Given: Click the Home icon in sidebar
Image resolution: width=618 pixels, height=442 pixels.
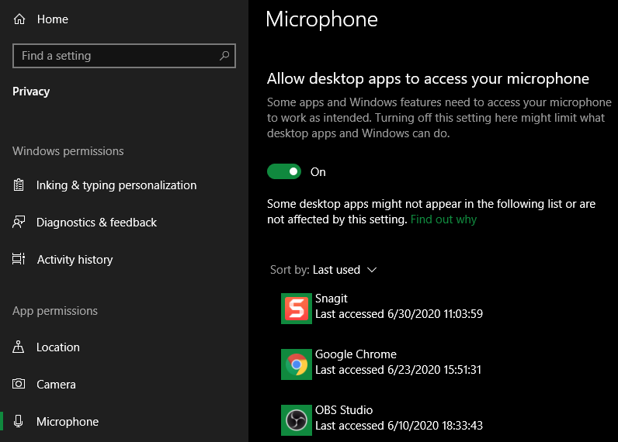Looking at the screenshot, I should coord(19,19).
